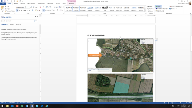Toggle underline formatting
This screenshot has width=192, height=108.
click(x=22, y=10)
